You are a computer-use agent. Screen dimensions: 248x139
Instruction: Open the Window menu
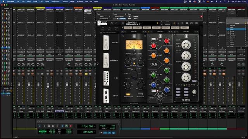pos(80,2)
